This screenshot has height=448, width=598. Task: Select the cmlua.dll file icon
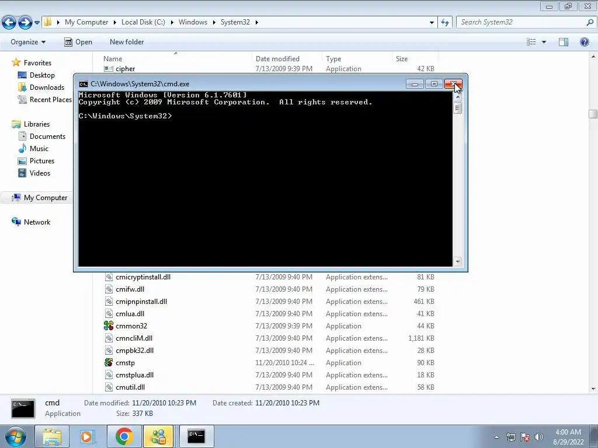tap(109, 313)
